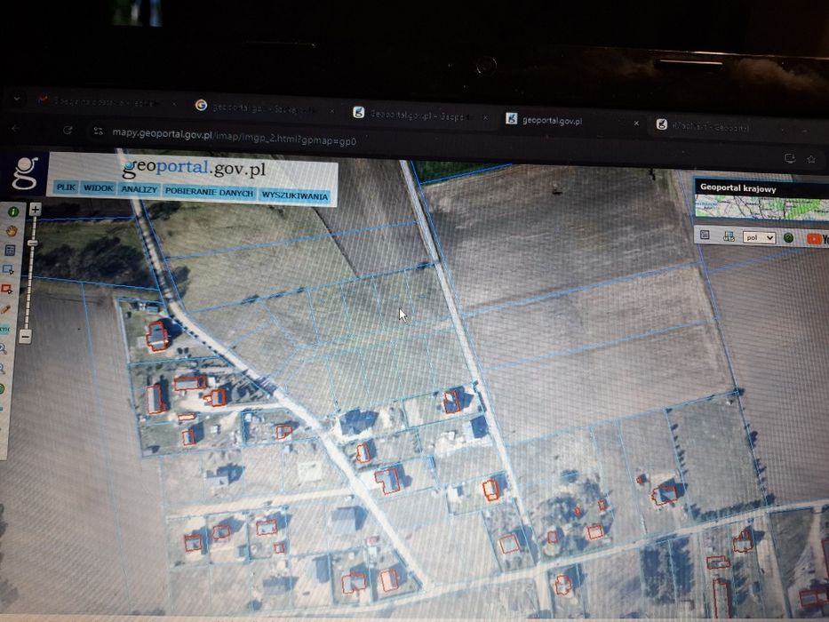The image size is (829, 622).
Task: Click the browser address bar URL
Action: tap(235, 137)
